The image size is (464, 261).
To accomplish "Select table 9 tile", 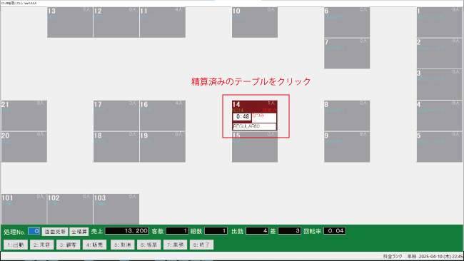I will pos(347,147).
